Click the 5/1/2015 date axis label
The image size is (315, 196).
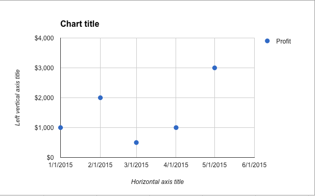coord(214,165)
